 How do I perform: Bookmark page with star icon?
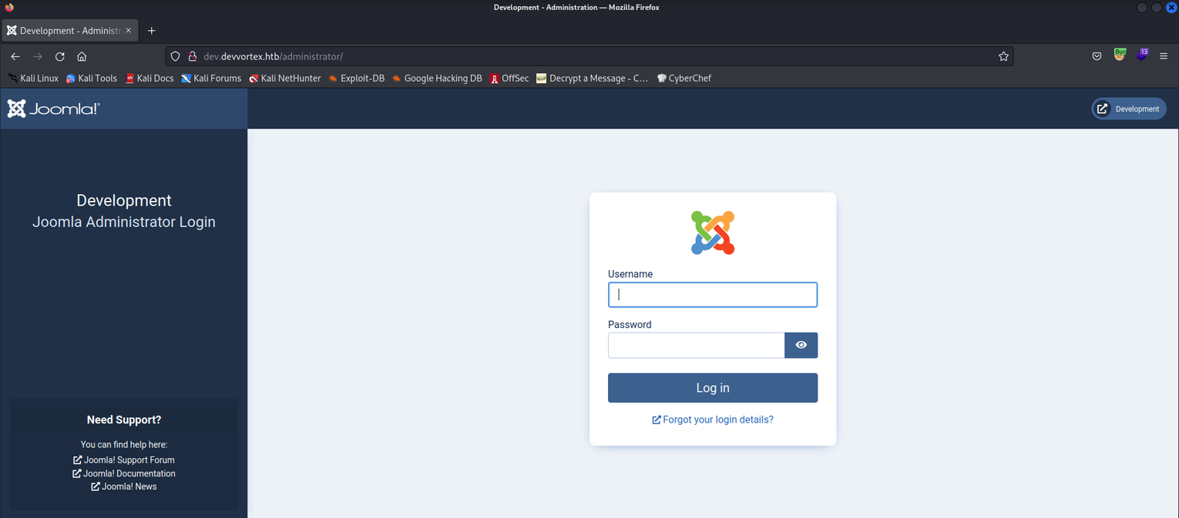click(x=1003, y=56)
